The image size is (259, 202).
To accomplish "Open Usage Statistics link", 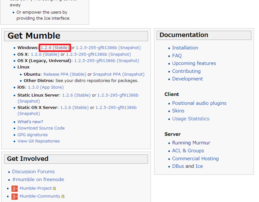I will [191, 119].
